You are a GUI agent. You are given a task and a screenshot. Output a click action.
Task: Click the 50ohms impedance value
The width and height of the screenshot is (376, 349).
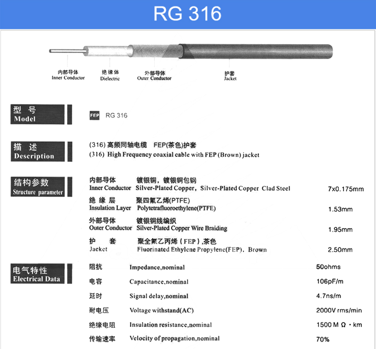click(x=329, y=267)
